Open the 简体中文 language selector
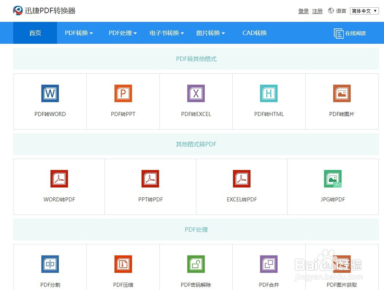This screenshot has width=384, height=290. pyautogui.click(x=364, y=11)
